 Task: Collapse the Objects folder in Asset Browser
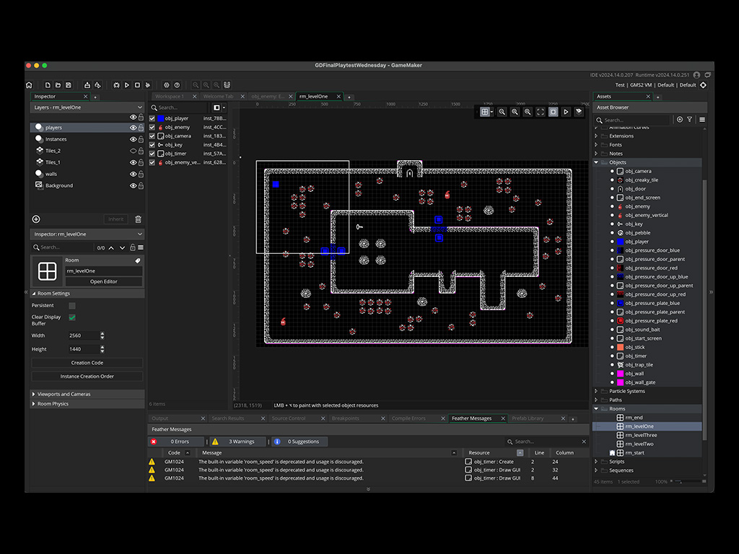coord(596,162)
